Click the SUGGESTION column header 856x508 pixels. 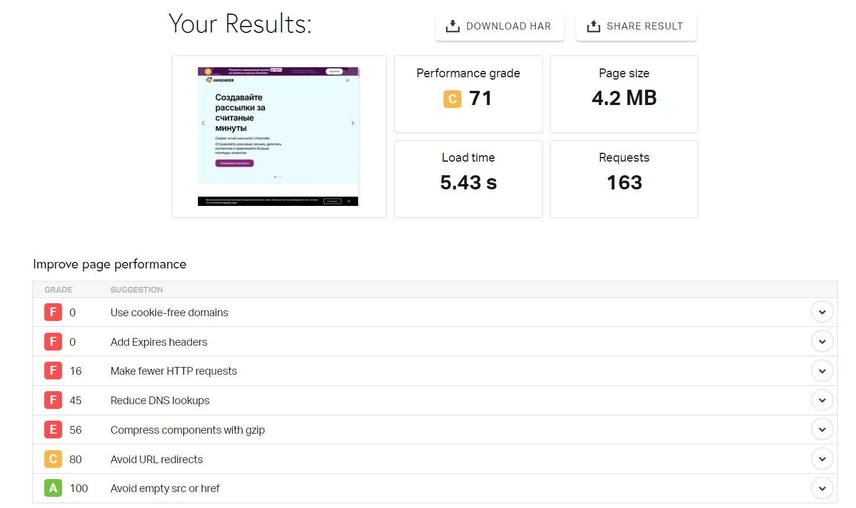click(136, 290)
